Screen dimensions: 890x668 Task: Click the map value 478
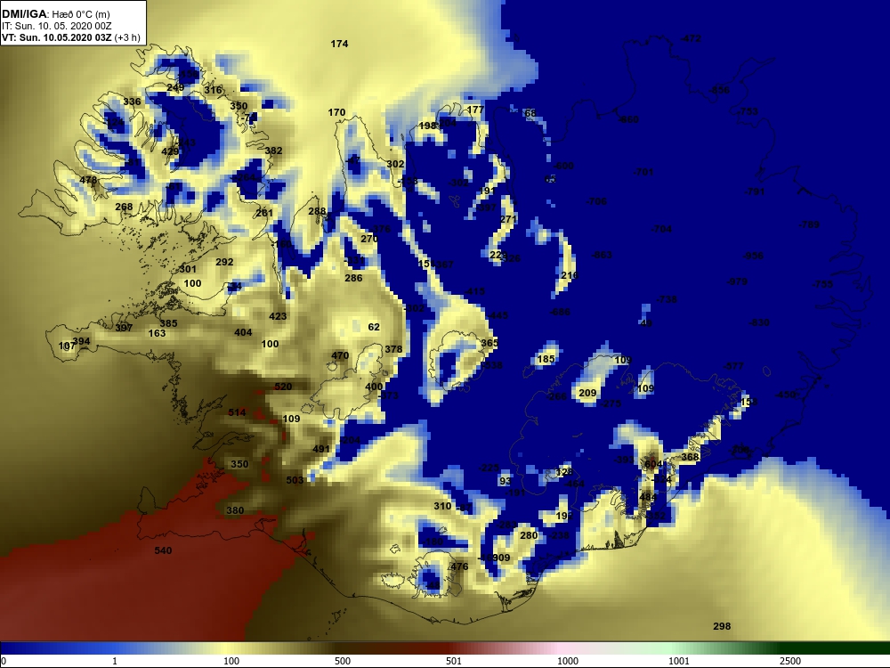[x=88, y=180]
